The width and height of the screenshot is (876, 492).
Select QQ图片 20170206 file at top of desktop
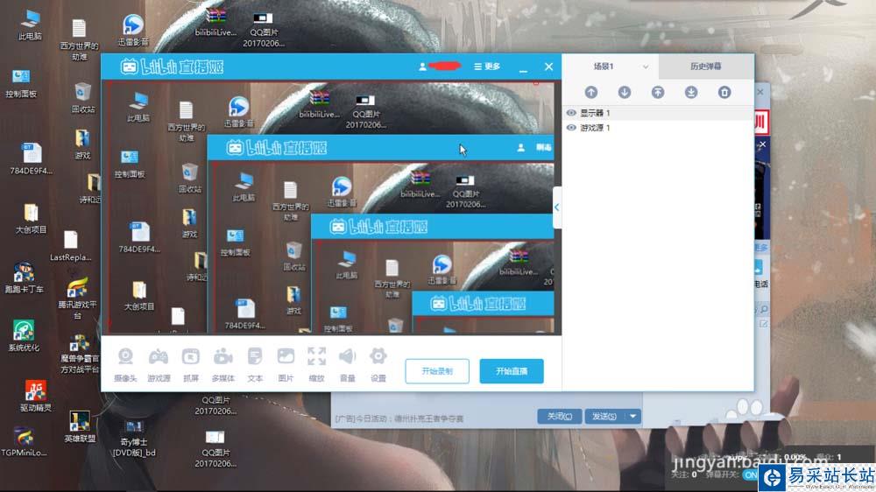[263, 29]
